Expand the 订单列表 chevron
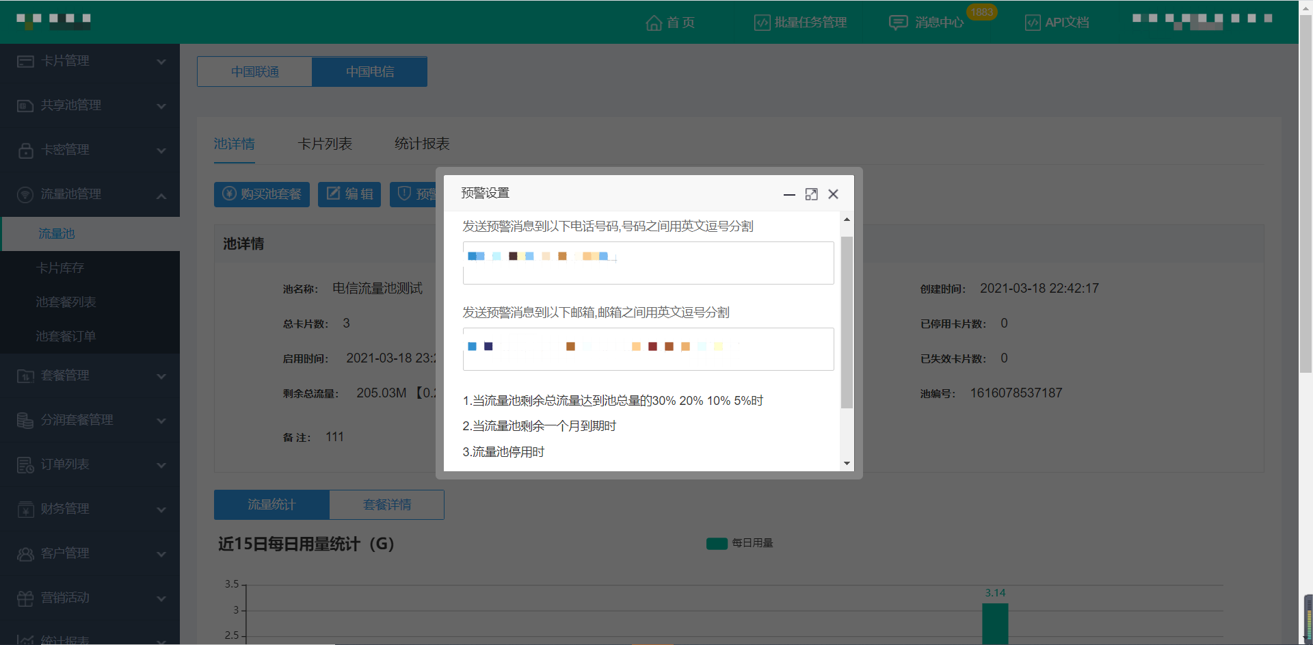The width and height of the screenshot is (1313, 645). coord(161,465)
